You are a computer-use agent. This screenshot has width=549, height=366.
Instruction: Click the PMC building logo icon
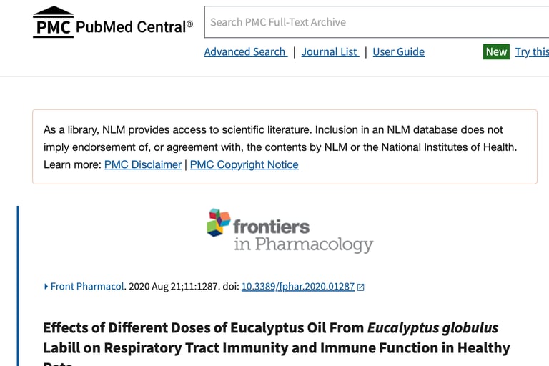[53, 23]
